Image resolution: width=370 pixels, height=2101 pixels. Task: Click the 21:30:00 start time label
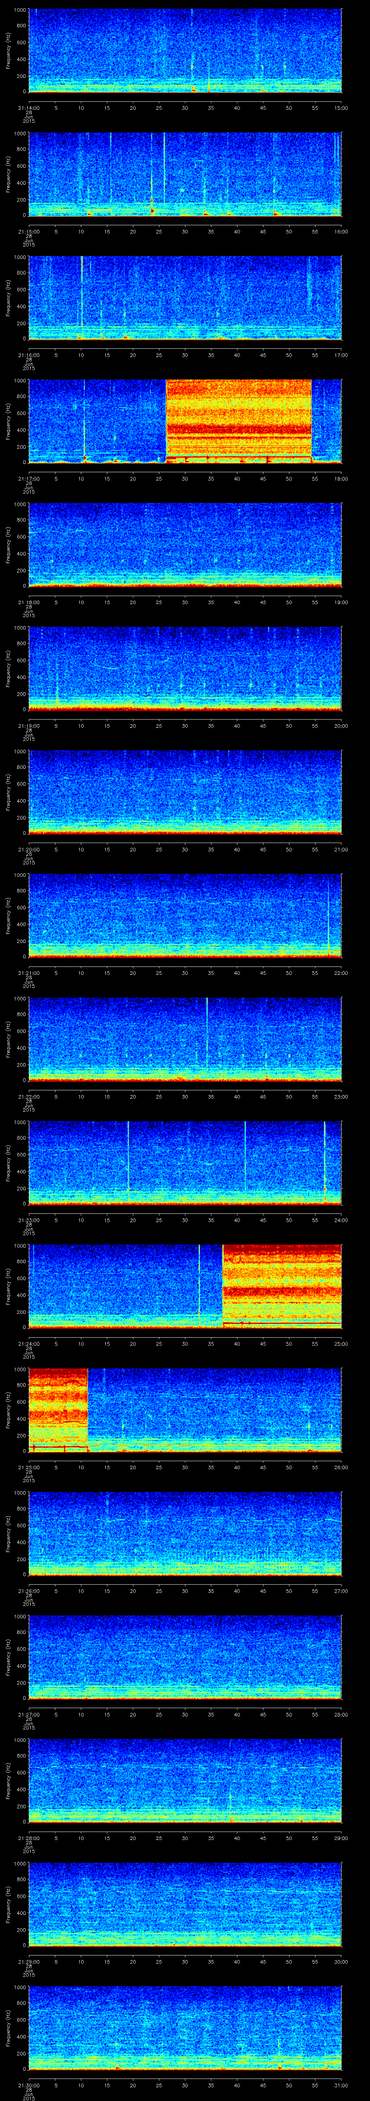click(29, 2084)
